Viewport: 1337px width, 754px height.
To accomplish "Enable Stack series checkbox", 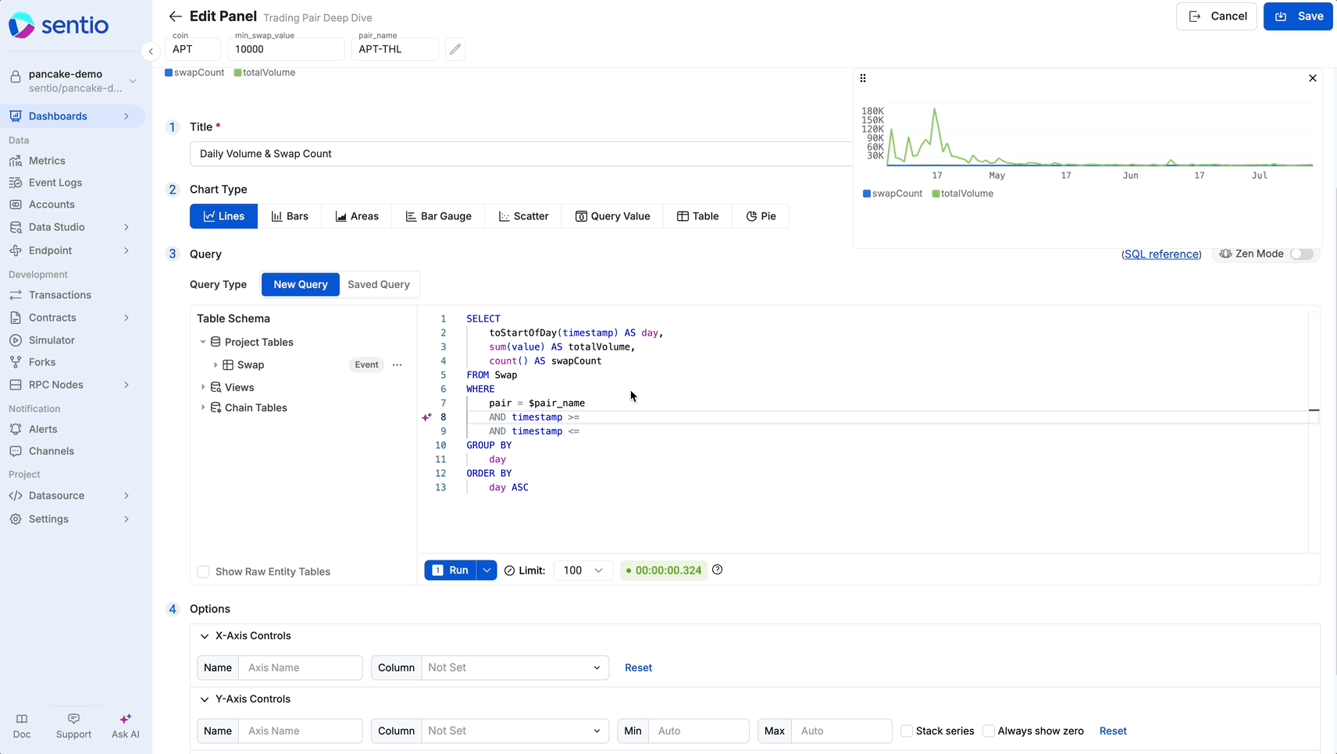I will coord(907,731).
